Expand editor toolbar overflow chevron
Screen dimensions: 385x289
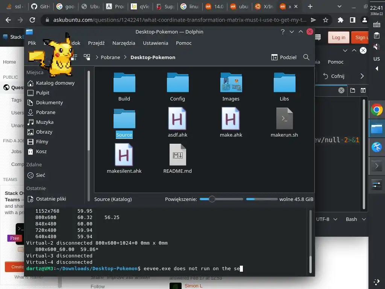tap(362, 76)
